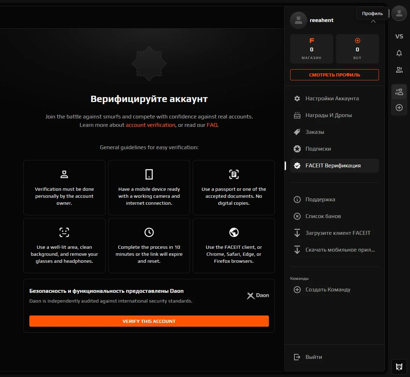Click 'Complete the process in 10 minutes' text
The width and height of the screenshot is (410, 377).
coord(149,254)
